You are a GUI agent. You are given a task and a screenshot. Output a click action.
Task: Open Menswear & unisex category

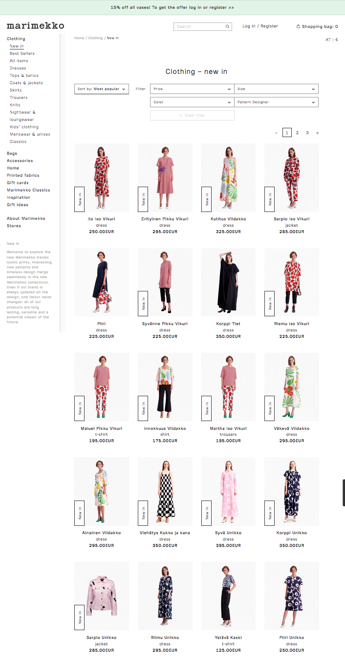(30, 134)
